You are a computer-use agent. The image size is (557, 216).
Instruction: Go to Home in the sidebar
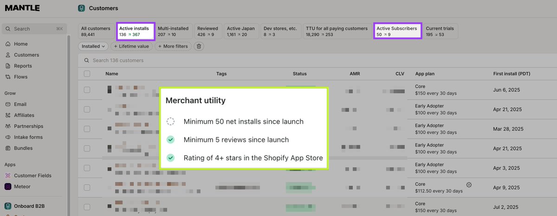(20, 44)
